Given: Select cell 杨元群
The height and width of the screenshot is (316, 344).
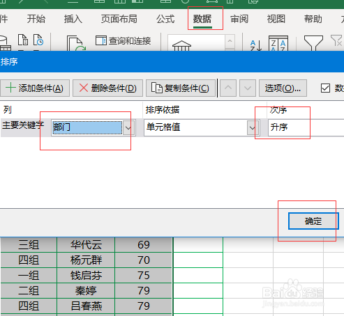Looking at the screenshot, I should pyautogui.click(x=86, y=260).
